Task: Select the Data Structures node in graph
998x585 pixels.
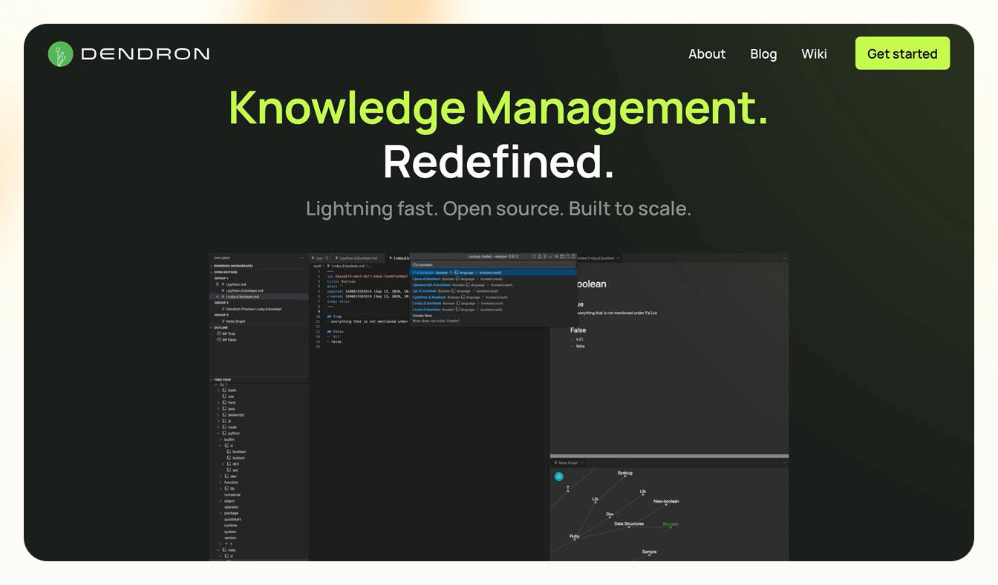Action: click(x=629, y=524)
